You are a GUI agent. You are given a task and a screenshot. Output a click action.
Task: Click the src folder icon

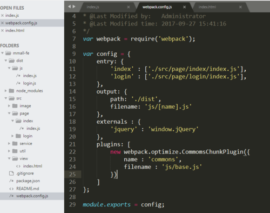pyautogui.click(x=12, y=98)
